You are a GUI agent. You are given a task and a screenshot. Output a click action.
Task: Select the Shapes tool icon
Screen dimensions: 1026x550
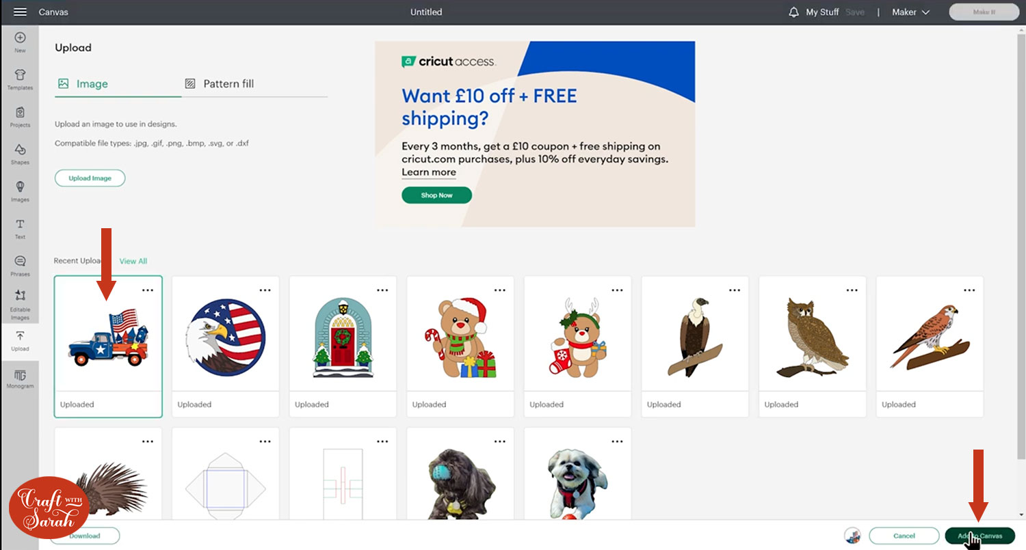tap(20, 150)
